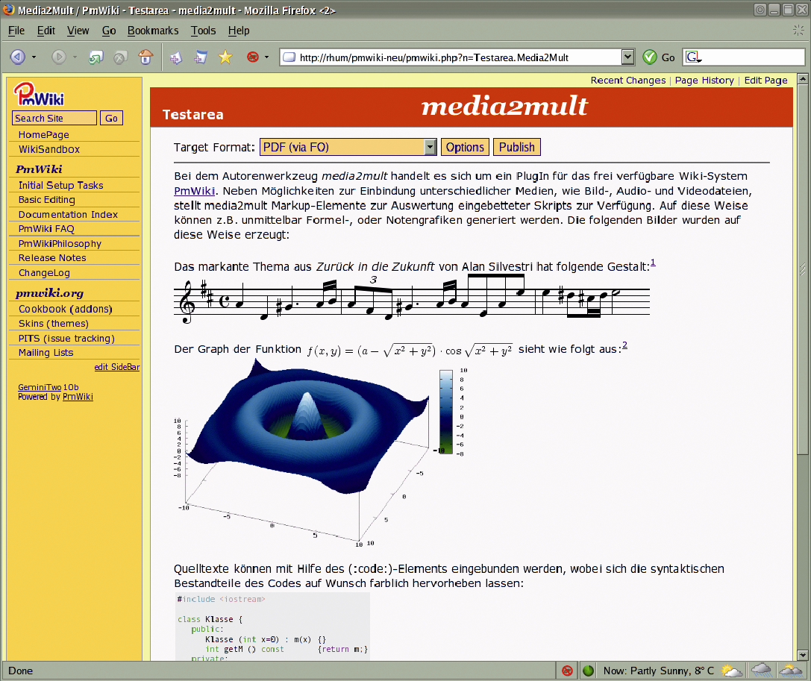Open the Bookmarks menu
This screenshot has width=811, height=681.
153,31
